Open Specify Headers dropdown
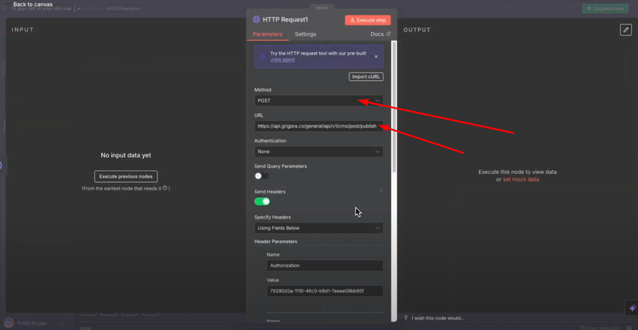638x330 pixels. [x=318, y=228]
